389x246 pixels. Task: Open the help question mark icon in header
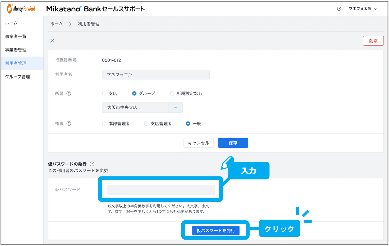point(339,9)
